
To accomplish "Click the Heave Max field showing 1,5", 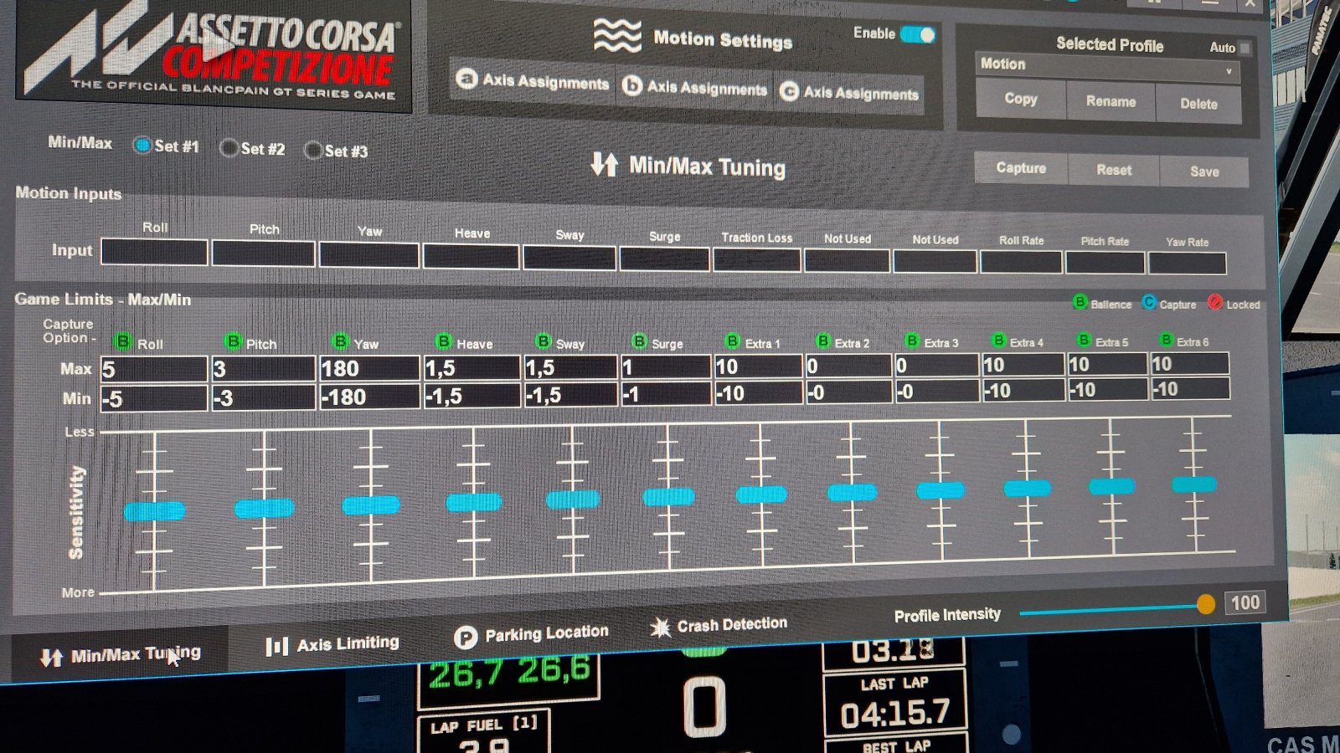I will pyautogui.click(x=472, y=367).
